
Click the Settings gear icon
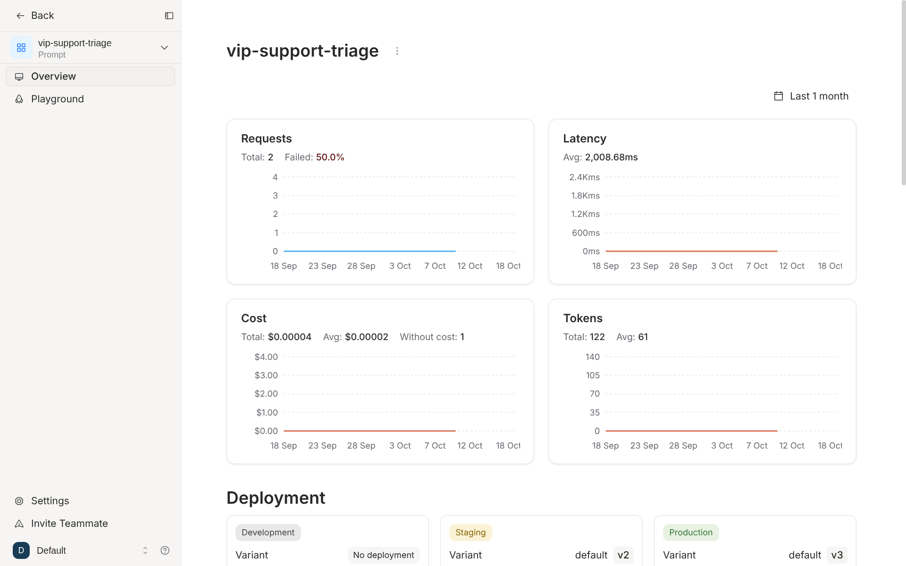click(x=19, y=501)
